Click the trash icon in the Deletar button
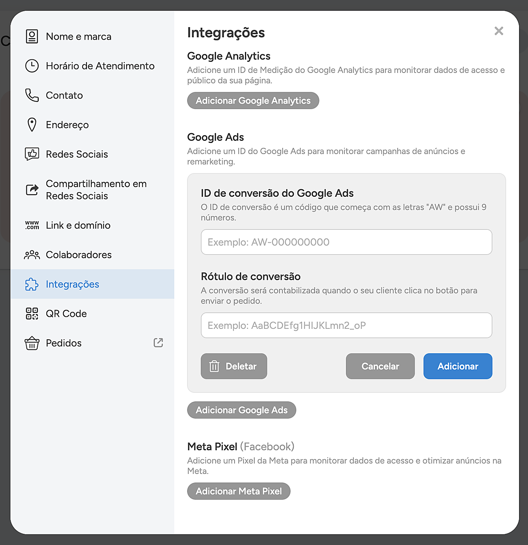 (x=214, y=366)
